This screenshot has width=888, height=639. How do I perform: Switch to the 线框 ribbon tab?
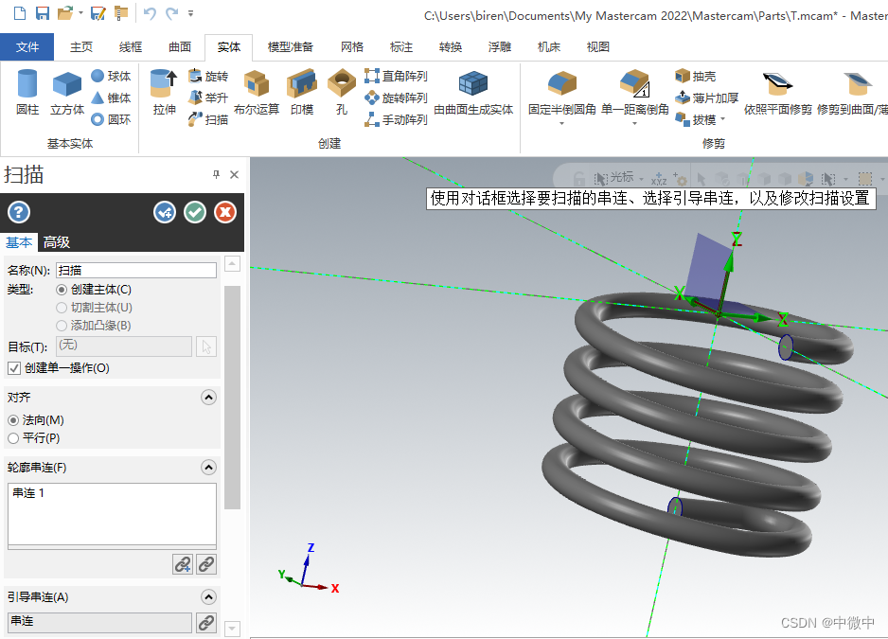point(131,47)
